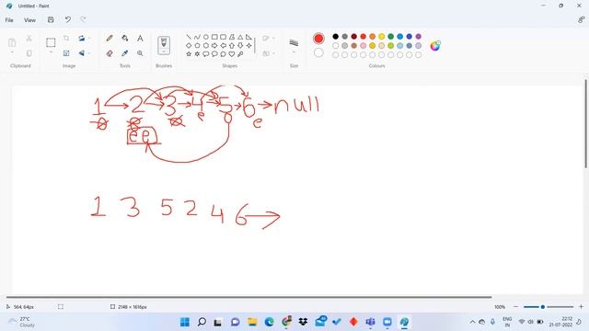The width and height of the screenshot is (589, 331).
Task: Click the horizontal canvas scrollbar
Action: (248, 297)
